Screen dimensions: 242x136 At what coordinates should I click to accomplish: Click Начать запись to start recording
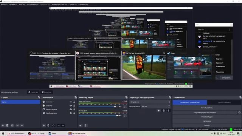click(x=207, y=108)
